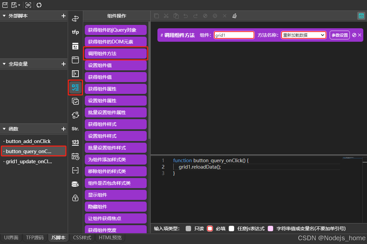Insert 为组件添加样式类 block

click(x=116, y=160)
